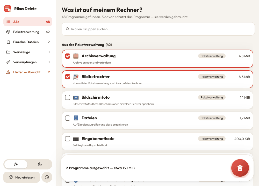Click the 1,1 MiB size value
259x186 pixels.
click(x=245, y=98)
